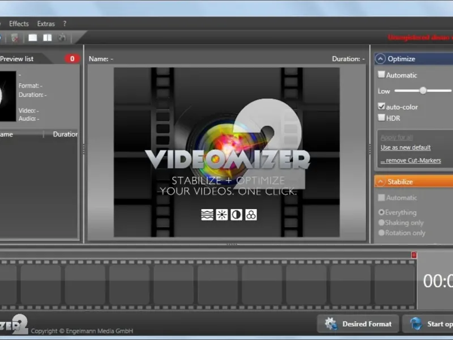Screen dimensions: 453x340
Task: Select the Everything radio button
Action: 381,212
